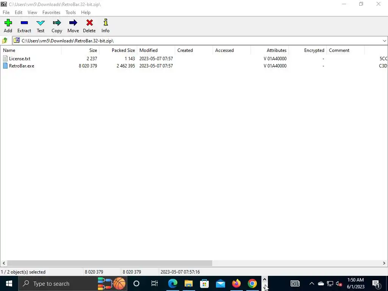This screenshot has height=291, width=388.
Task: Open Task View on taskbar
Action: [155, 283]
